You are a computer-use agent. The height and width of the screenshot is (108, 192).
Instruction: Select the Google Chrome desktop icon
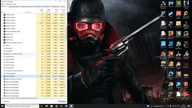[x=171, y=85]
